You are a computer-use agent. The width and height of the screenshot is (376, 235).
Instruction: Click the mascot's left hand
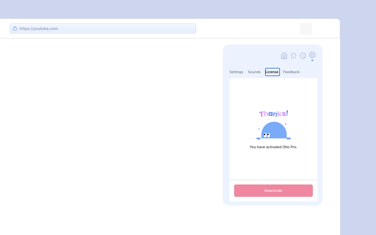tap(258, 138)
